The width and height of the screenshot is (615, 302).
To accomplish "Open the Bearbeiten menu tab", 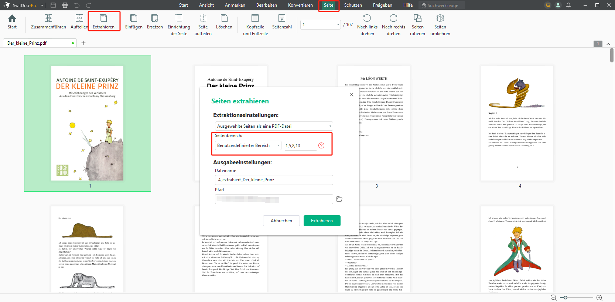I will coord(267,5).
